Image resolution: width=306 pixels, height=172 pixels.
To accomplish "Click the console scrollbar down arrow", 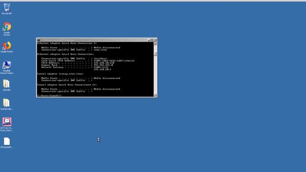I will [x=155, y=95].
